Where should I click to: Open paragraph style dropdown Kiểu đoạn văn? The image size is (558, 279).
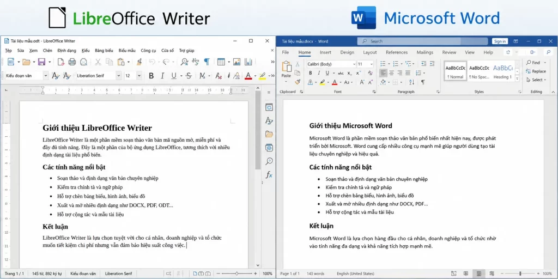(46, 75)
